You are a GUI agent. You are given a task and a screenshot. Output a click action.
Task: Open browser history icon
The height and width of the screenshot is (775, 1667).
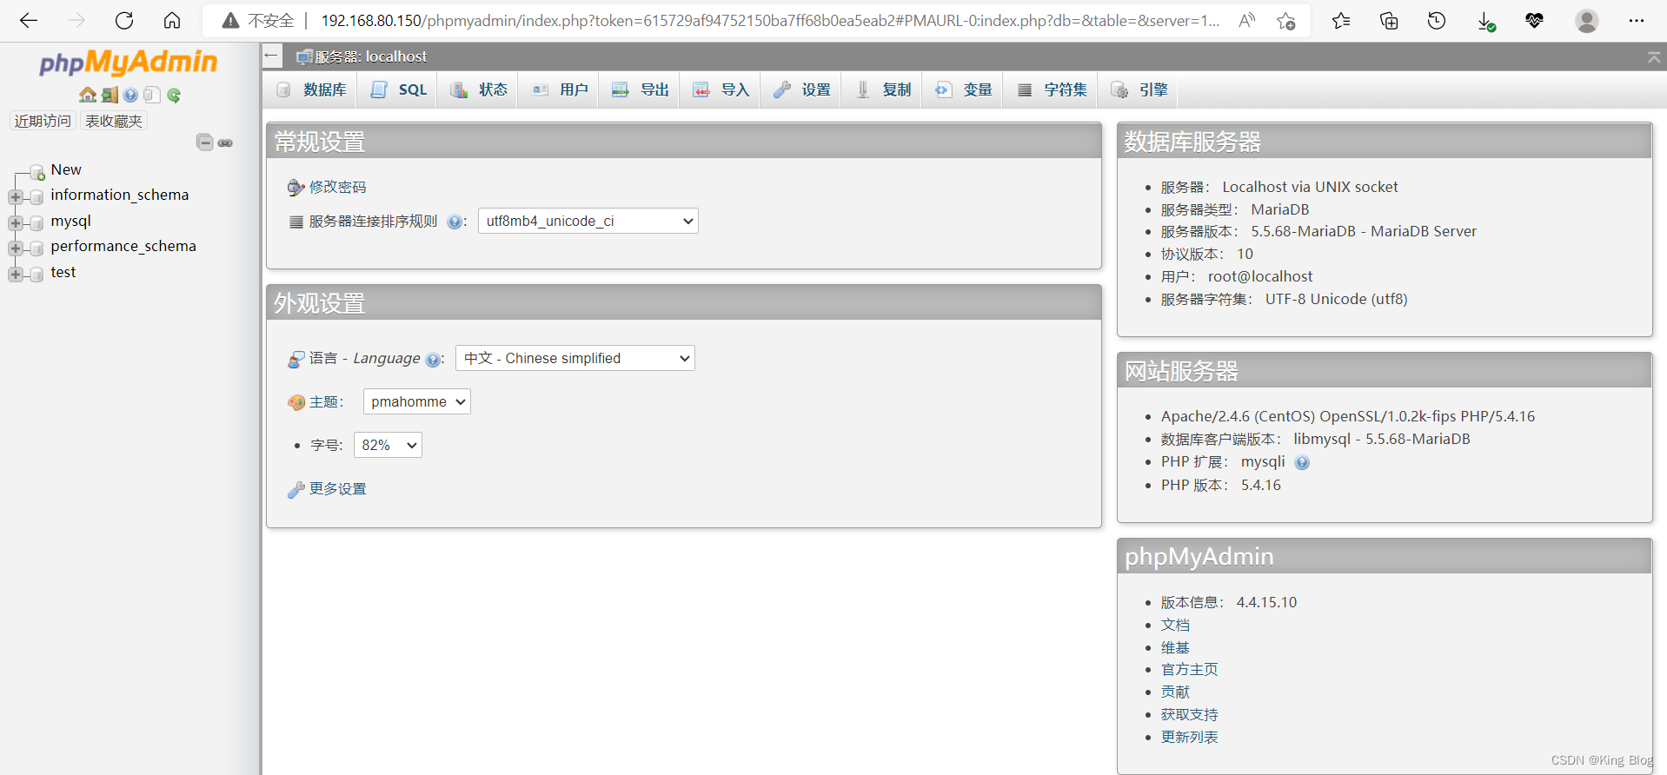(1437, 21)
